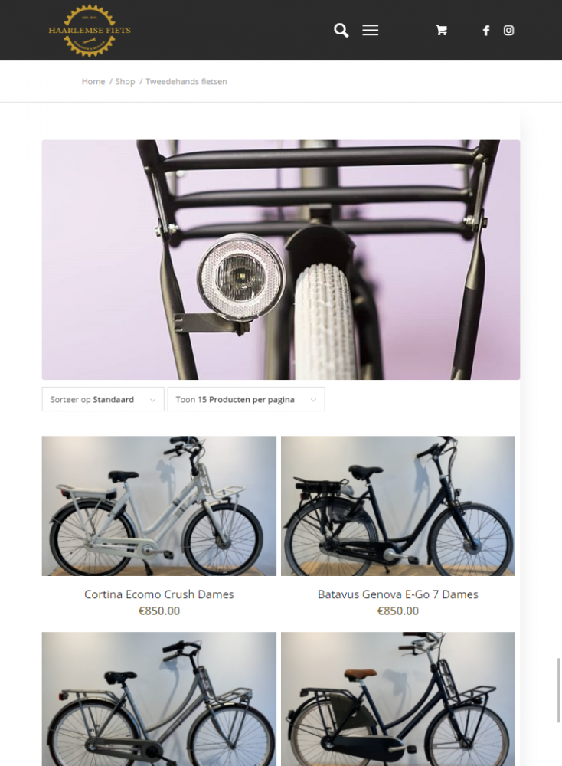The image size is (562, 766).
Task: Open Cortina Ecomo Crush Dames title
Action: click(x=159, y=594)
